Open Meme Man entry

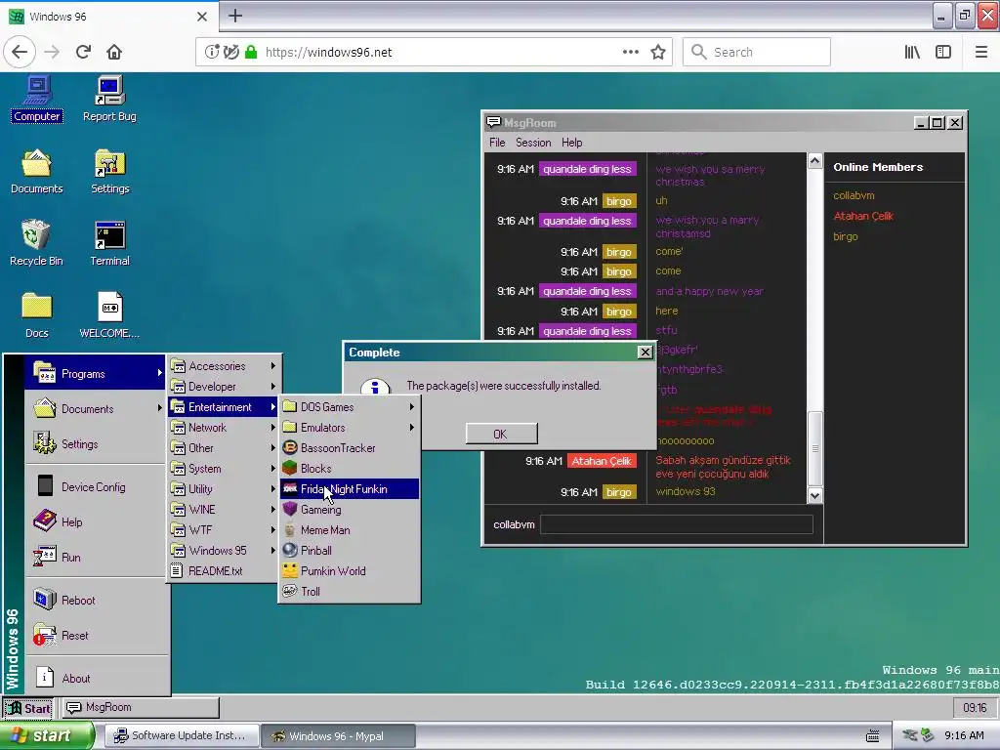click(350, 529)
